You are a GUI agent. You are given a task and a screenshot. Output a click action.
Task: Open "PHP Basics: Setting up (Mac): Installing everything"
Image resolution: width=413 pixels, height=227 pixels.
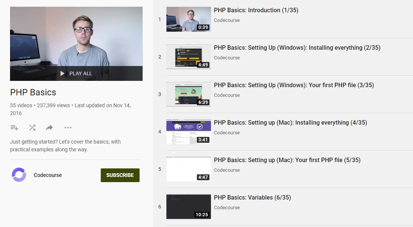[290, 122]
